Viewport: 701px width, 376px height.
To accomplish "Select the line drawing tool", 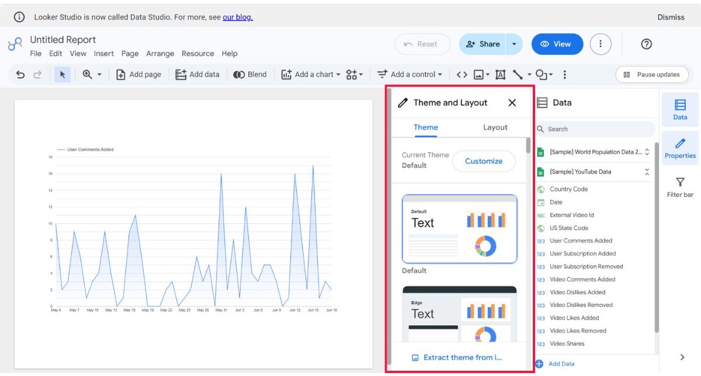I will point(518,74).
